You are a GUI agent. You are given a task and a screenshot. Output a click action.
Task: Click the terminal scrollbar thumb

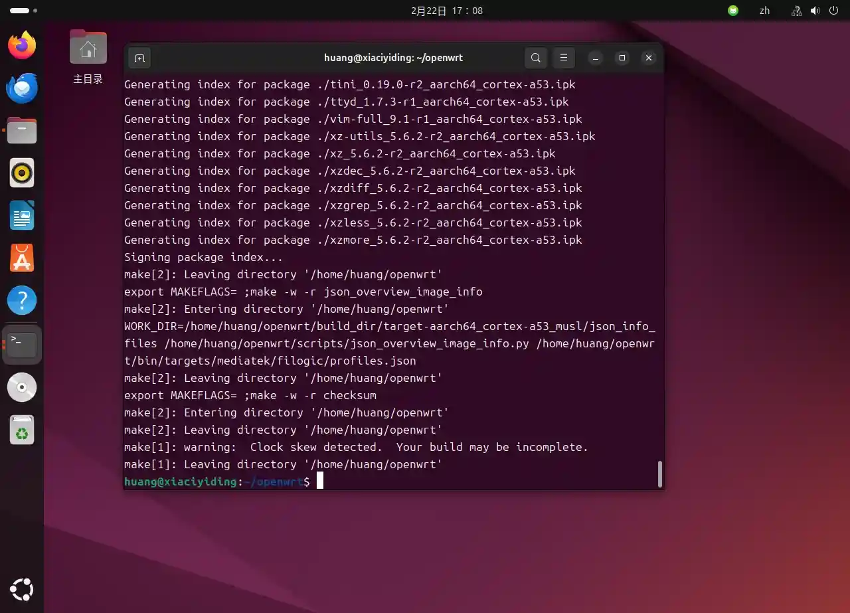pyautogui.click(x=659, y=474)
